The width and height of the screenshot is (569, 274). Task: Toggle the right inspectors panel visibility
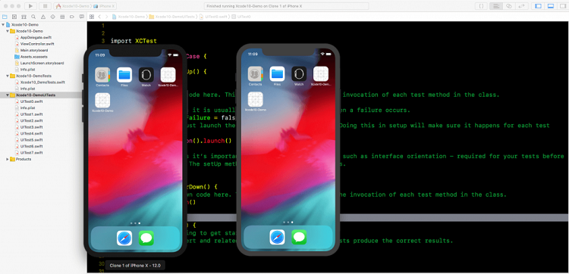click(562, 6)
